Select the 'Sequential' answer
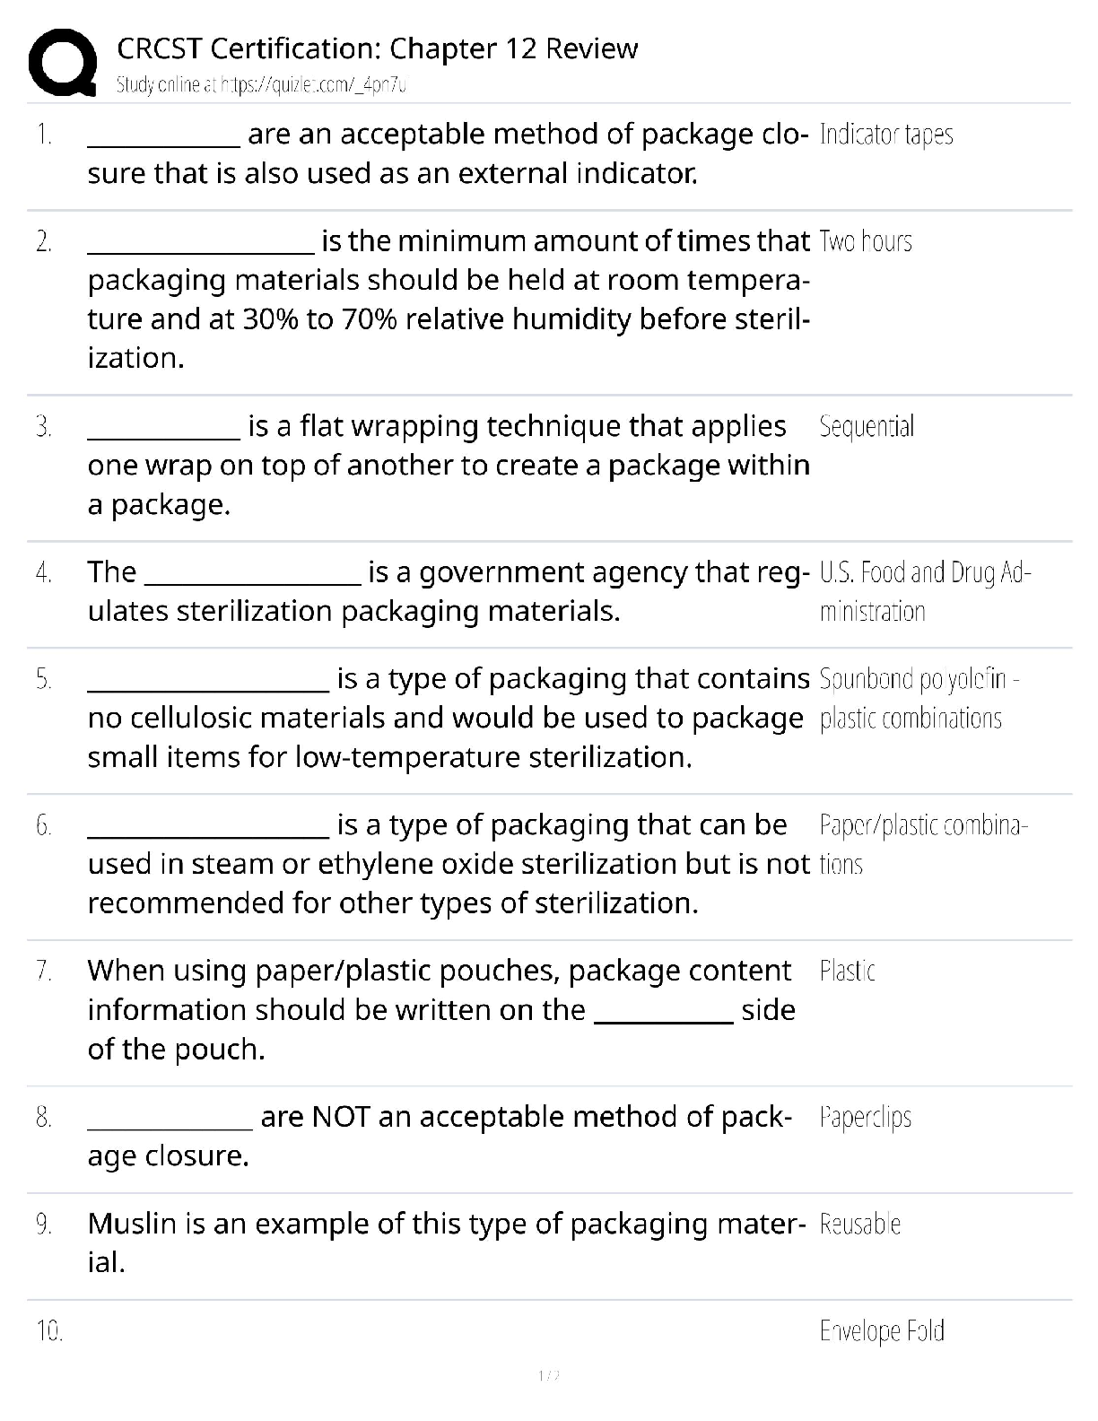The width and height of the screenshot is (1098, 1421). click(867, 426)
